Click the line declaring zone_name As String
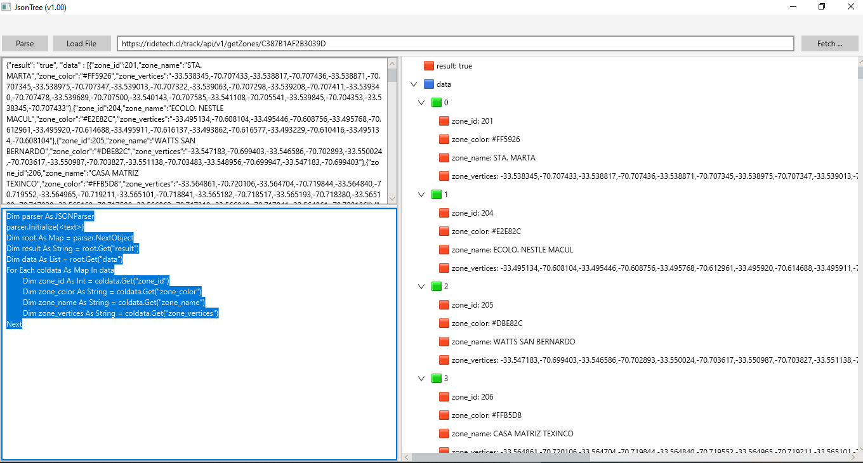Screen dimensions: 863x463 tap(113, 303)
